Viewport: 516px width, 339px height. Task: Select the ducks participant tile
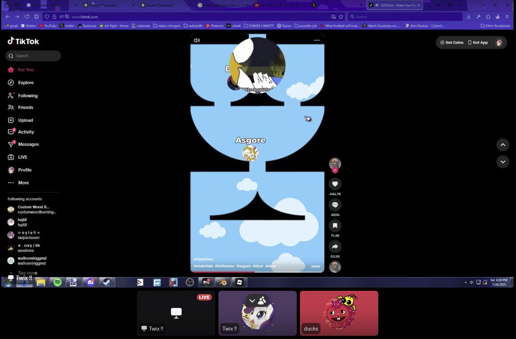pyautogui.click(x=339, y=313)
